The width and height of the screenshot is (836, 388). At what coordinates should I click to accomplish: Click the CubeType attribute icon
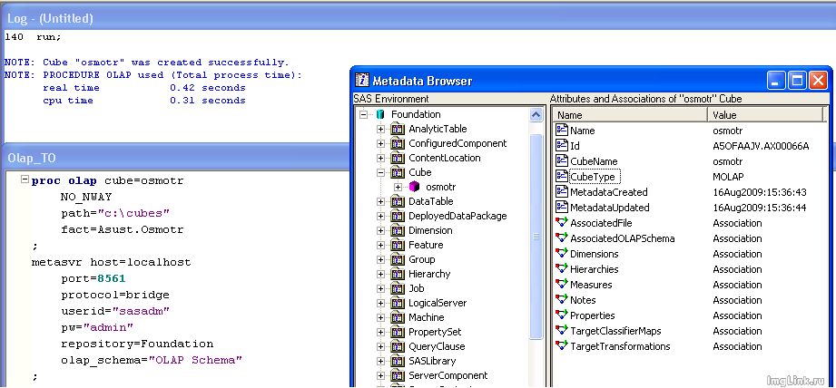tap(561, 177)
